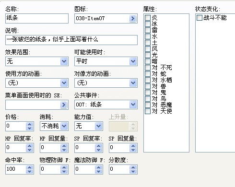Check the 炎 attribute checkbox

pyautogui.click(x=148, y=18)
